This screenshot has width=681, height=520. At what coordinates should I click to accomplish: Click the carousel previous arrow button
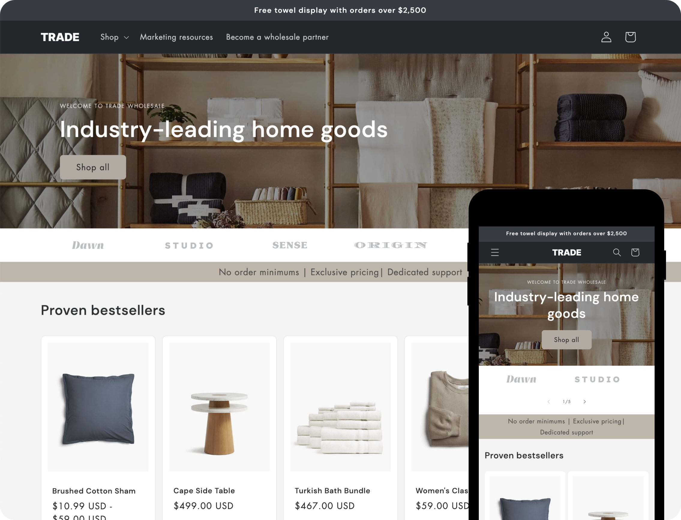[x=548, y=401]
